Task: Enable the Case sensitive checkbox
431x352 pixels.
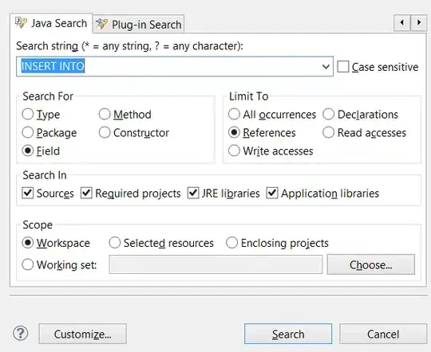Action: click(x=343, y=67)
